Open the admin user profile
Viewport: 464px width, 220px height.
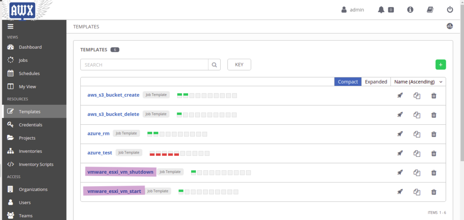(x=353, y=10)
